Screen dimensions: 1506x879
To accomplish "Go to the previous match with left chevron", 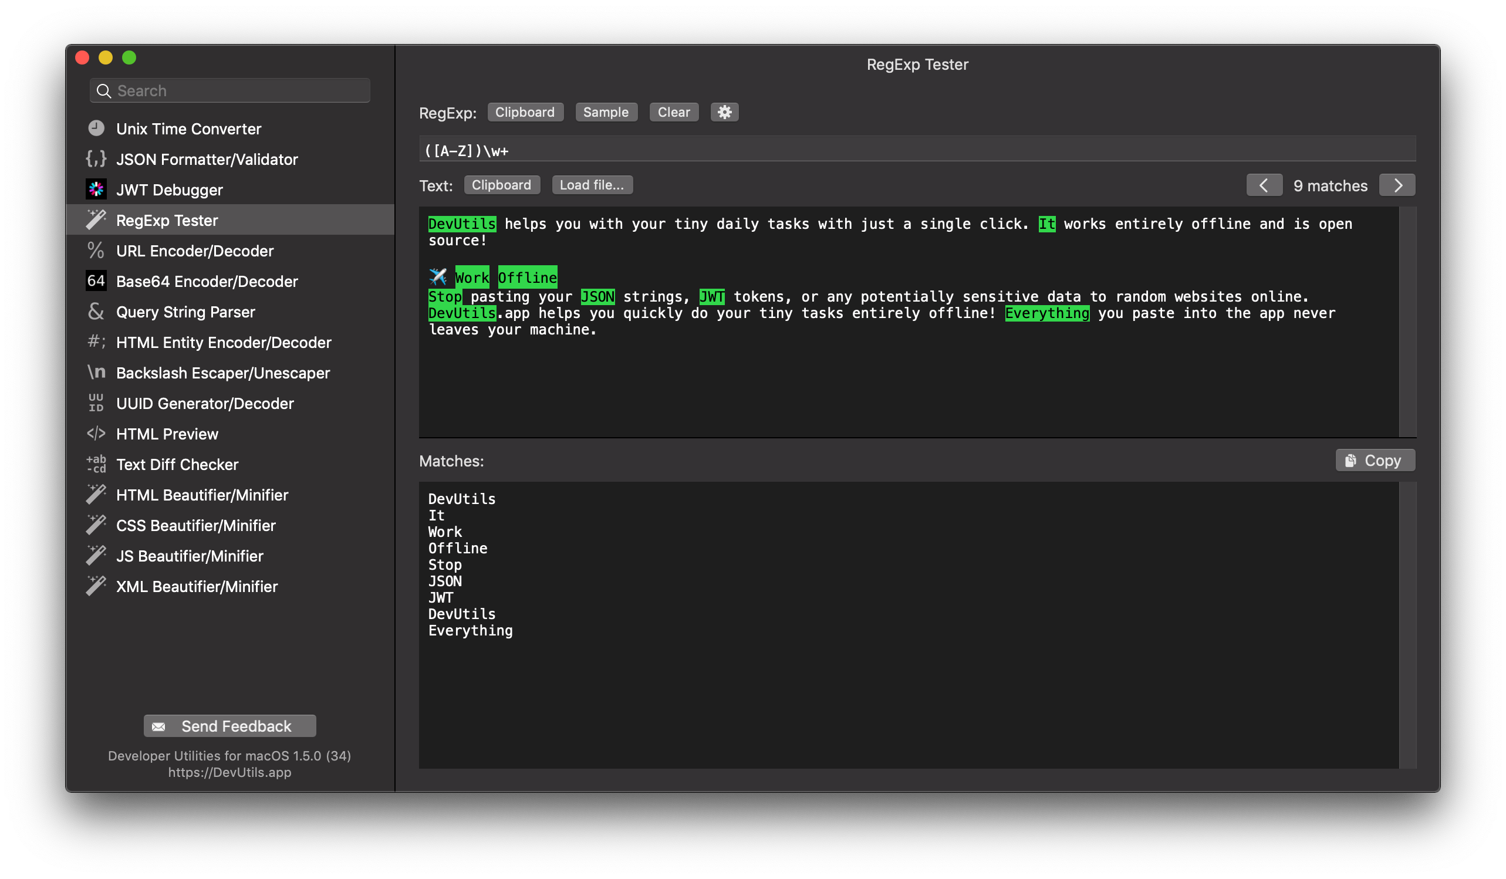I will point(1264,185).
